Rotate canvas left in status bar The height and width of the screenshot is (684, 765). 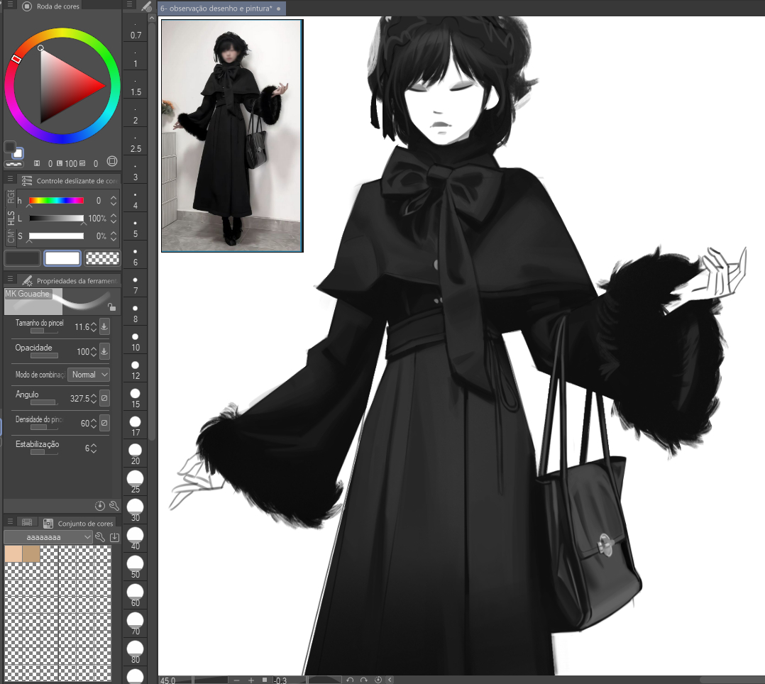point(350,680)
